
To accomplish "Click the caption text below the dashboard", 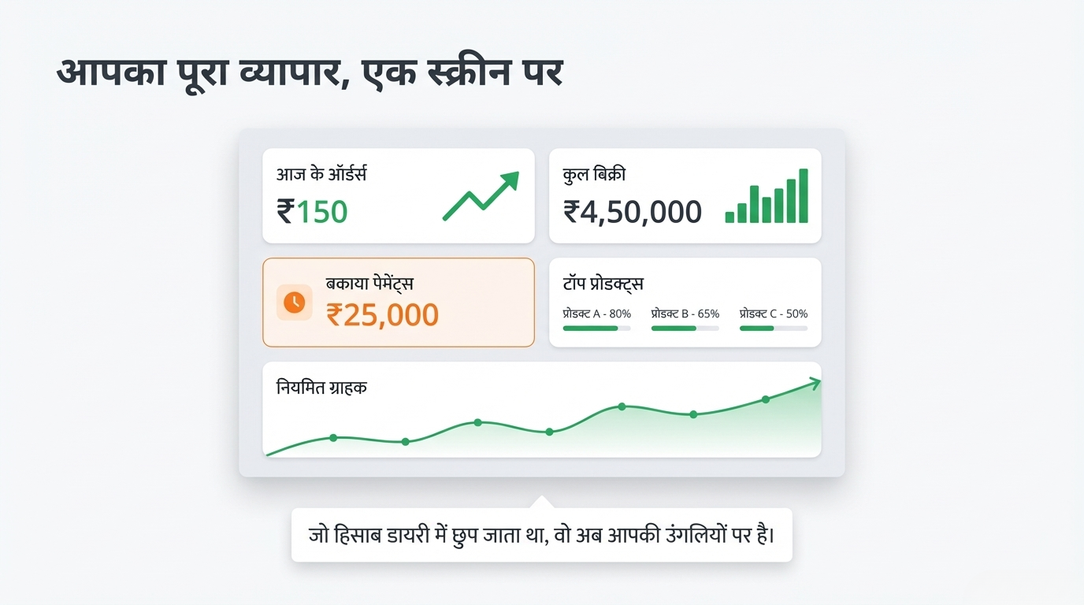I will (541, 535).
